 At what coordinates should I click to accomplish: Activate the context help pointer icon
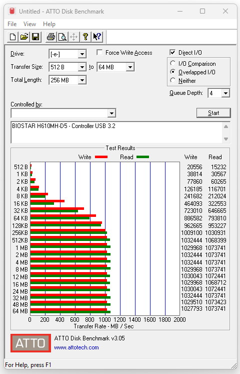tap(97, 37)
